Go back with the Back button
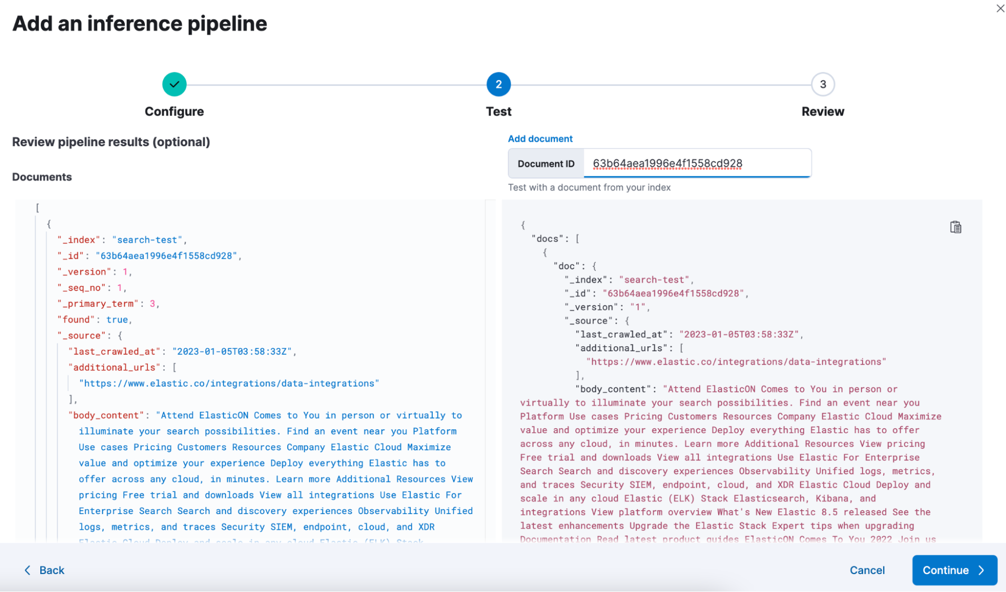The image size is (1006, 592). tap(45, 570)
